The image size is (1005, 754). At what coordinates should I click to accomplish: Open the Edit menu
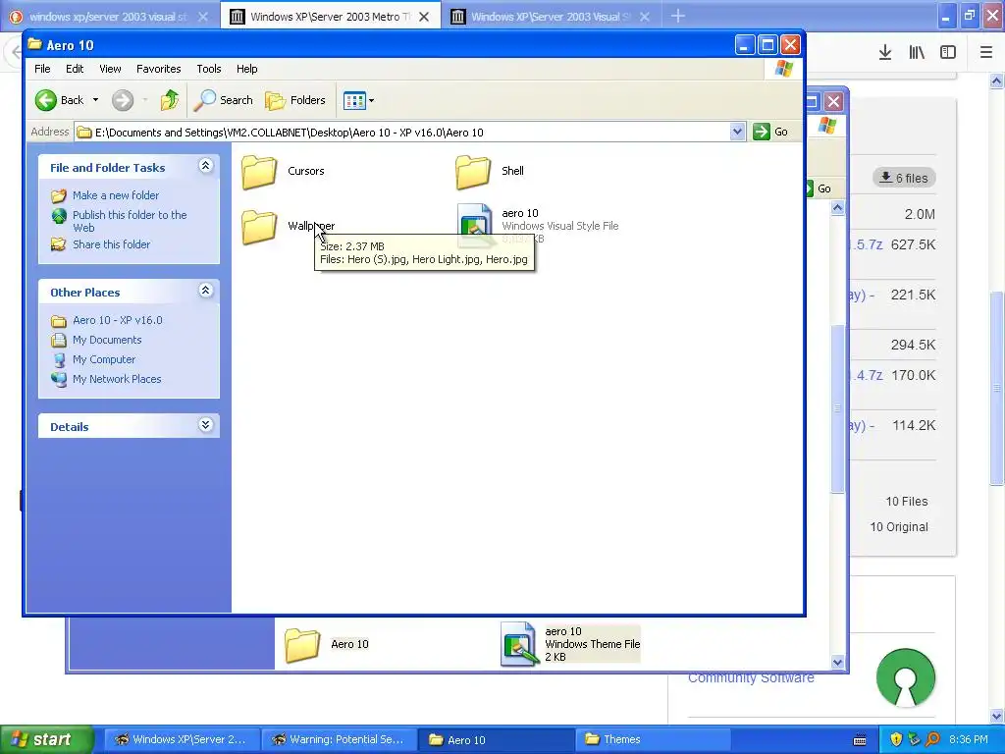[x=75, y=69]
